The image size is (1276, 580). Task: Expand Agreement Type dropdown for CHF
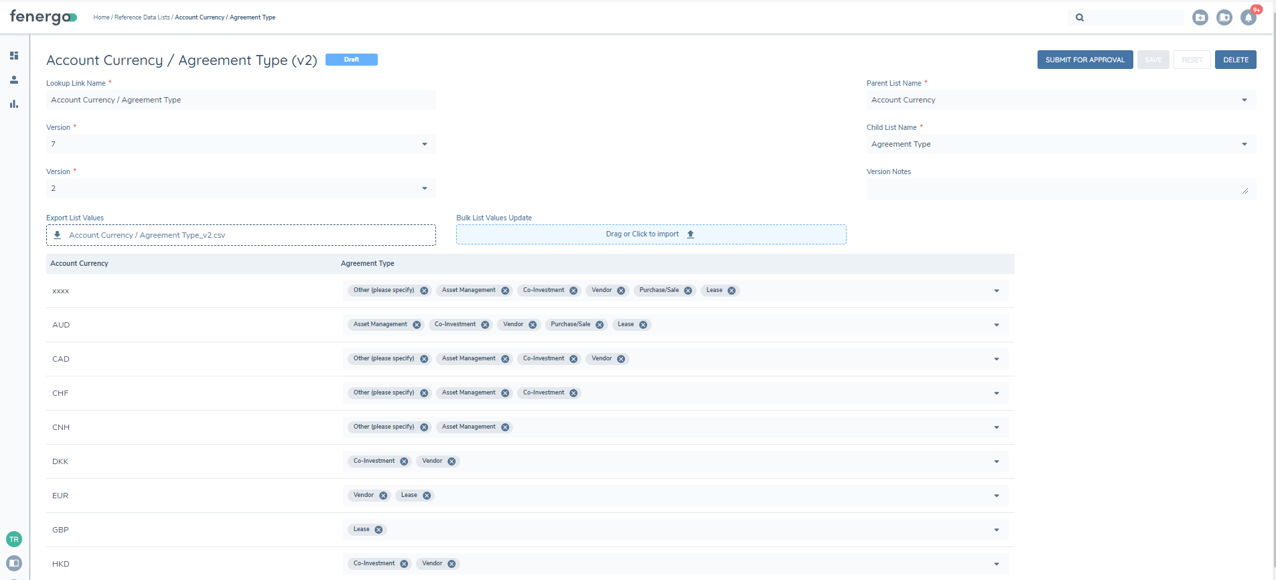tap(997, 393)
